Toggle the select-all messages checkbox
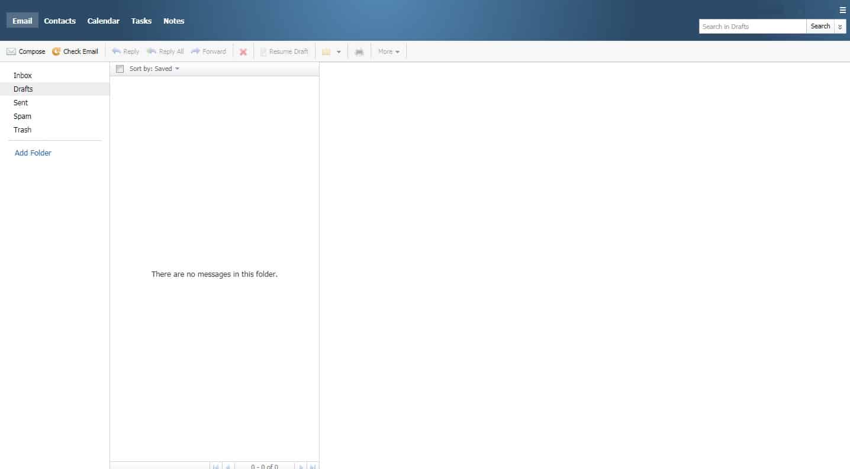Image resolution: width=850 pixels, height=469 pixels. coord(120,69)
